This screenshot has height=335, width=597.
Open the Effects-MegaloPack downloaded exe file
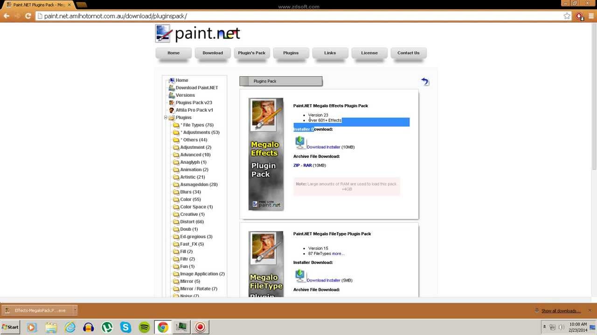[36, 310]
